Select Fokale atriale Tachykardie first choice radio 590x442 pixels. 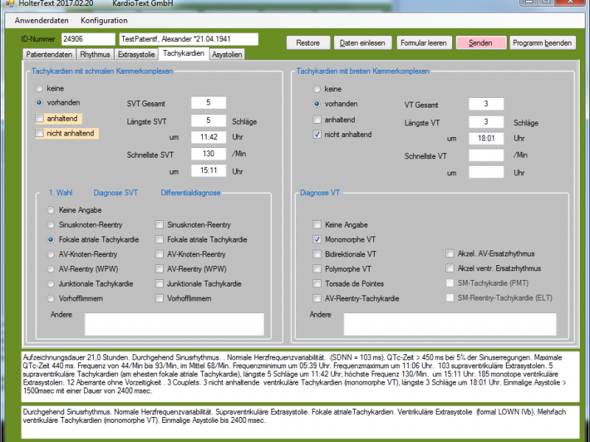point(50,240)
